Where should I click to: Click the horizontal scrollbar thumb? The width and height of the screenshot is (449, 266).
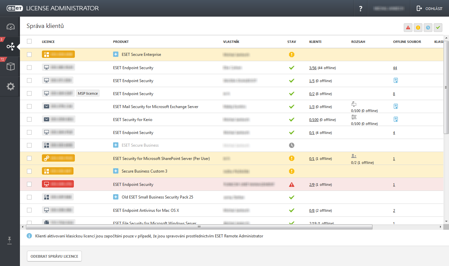[x=199, y=227]
